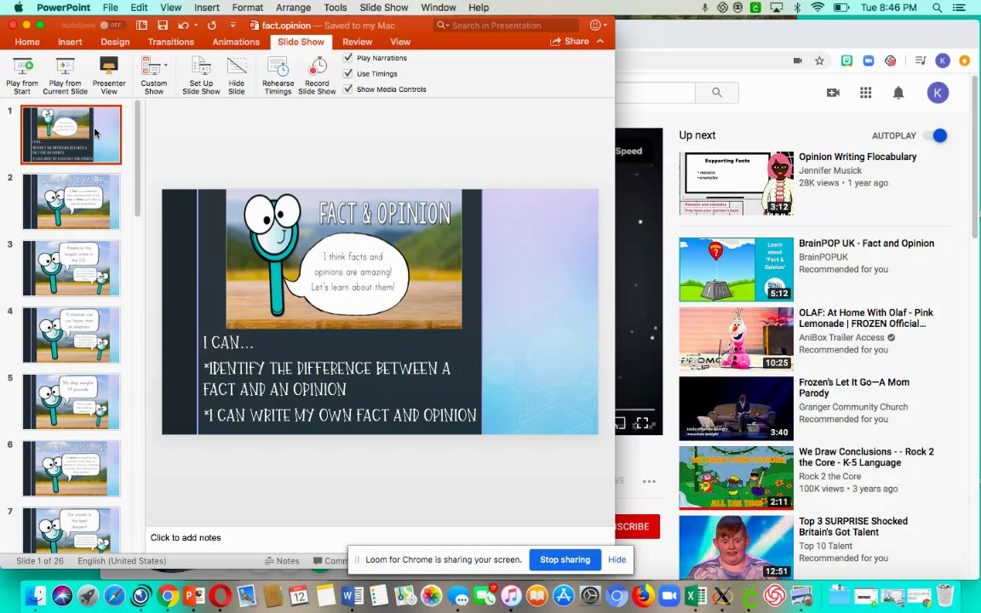Open Google Chrome from the Dock
Image resolution: width=981 pixels, height=613 pixels.
pos(167,595)
